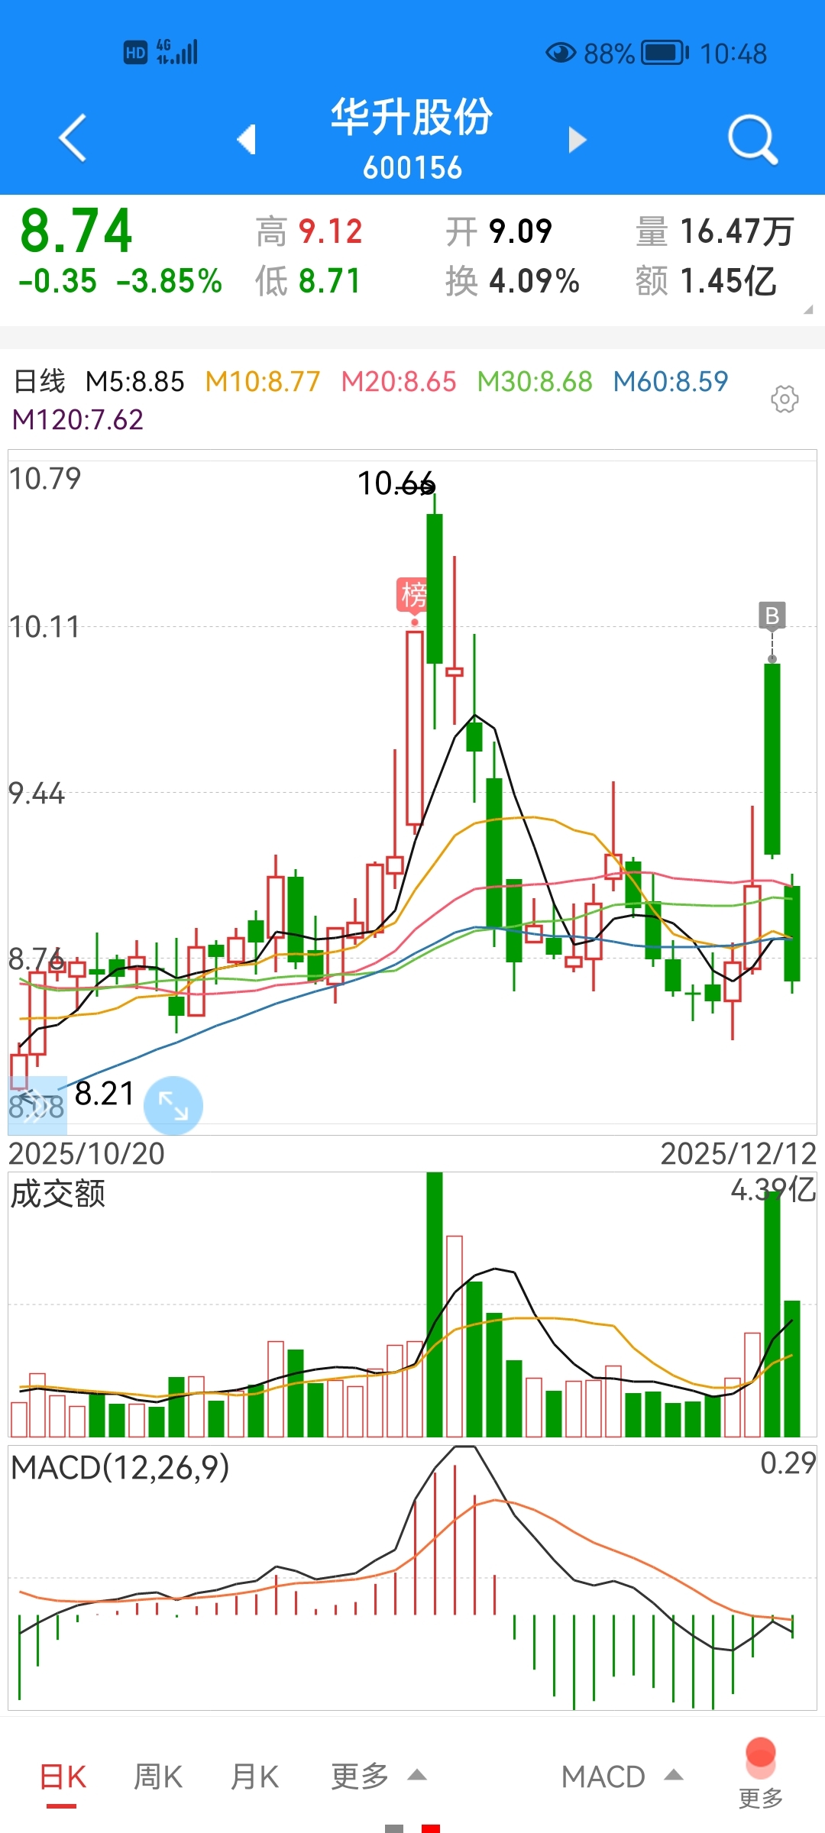The image size is (825, 1833).
Task: Tap the red 榜 marker on chart
Action: pos(412,594)
